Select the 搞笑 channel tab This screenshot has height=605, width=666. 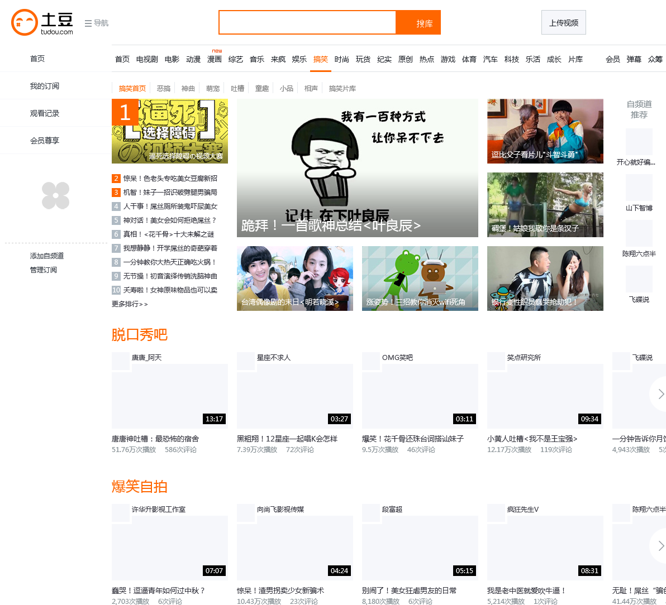coord(321,59)
